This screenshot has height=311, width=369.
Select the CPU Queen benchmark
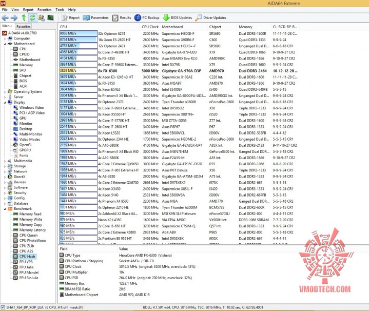coord(28,235)
